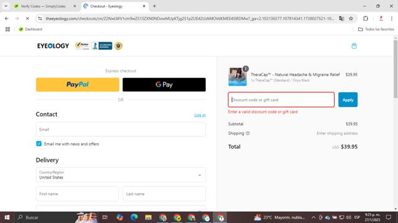
Task: Close the Checkout Eyeology tab
Action: point(144,6)
